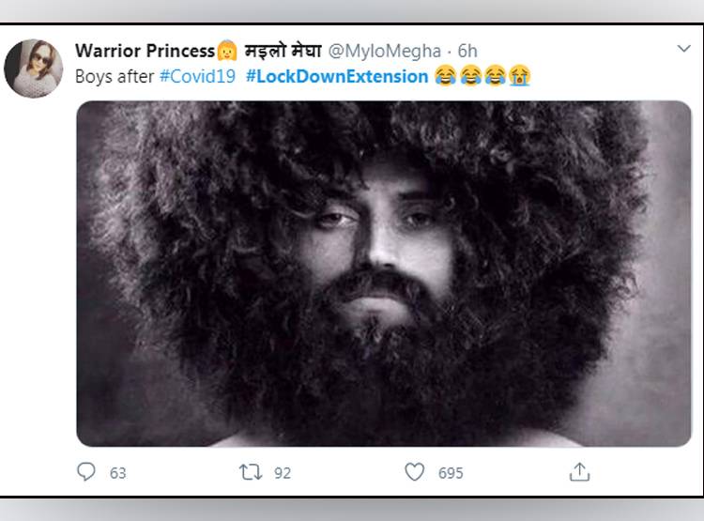Click the 63 replies count

point(117,472)
